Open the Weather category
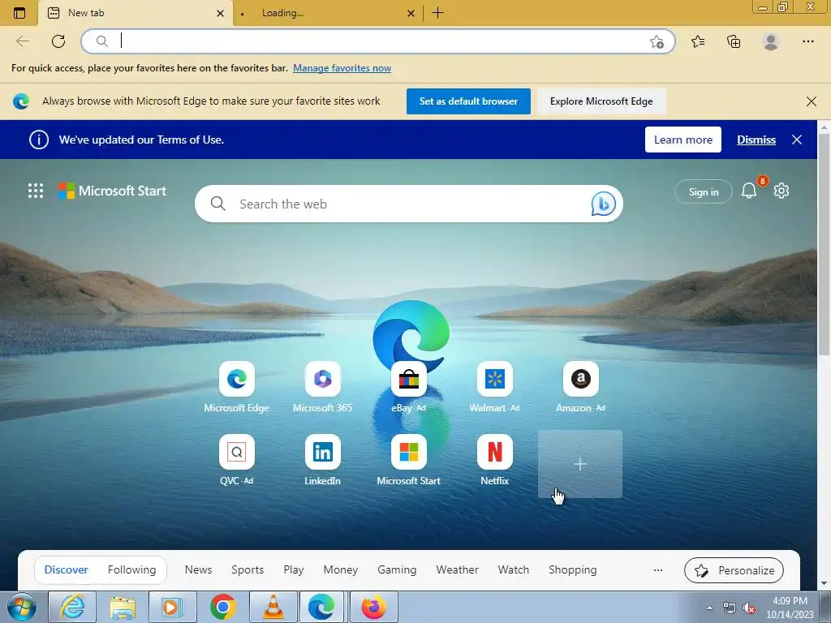831x623 pixels. click(458, 570)
